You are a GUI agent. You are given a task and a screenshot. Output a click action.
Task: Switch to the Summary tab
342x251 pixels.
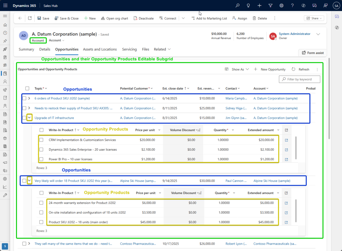pyautogui.click(x=26, y=50)
